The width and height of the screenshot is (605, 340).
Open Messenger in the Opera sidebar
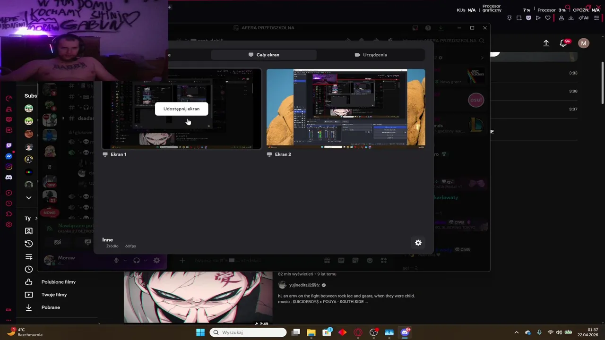9,156
